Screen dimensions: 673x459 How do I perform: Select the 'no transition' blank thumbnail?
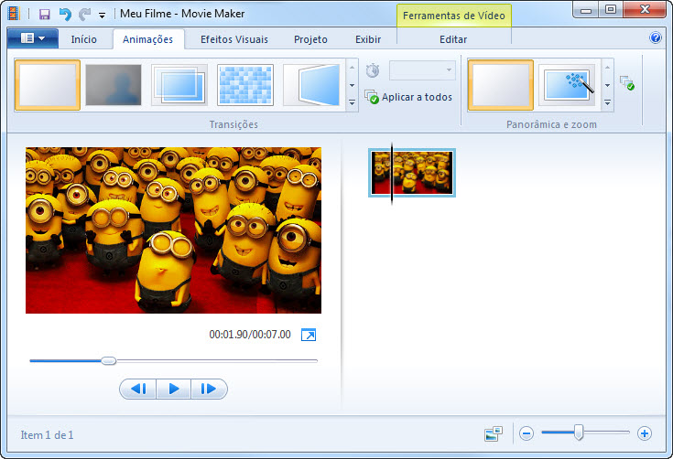(x=48, y=85)
